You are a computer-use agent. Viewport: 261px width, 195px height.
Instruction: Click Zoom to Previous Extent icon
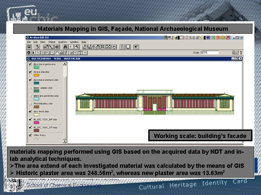pyautogui.click(x=114, y=47)
